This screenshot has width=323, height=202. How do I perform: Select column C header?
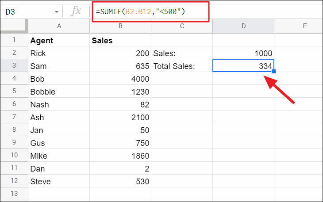click(181, 26)
